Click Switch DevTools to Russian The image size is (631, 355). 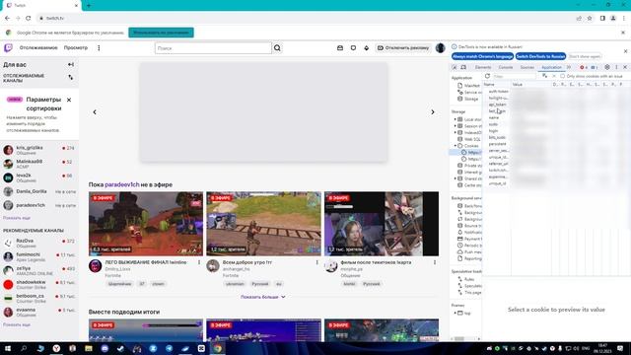click(541, 56)
